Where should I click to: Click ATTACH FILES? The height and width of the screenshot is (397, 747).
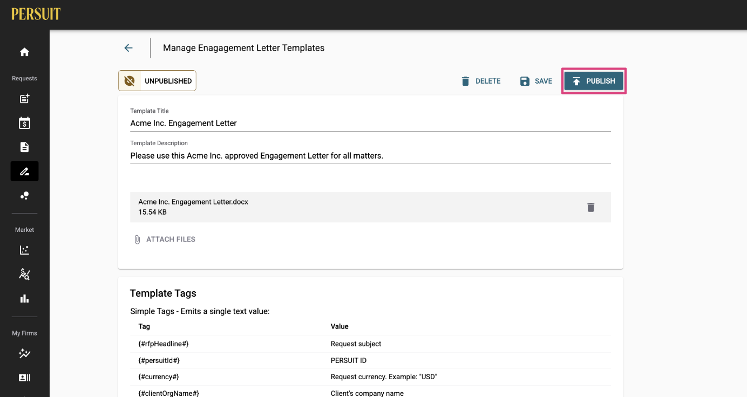[165, 239]
